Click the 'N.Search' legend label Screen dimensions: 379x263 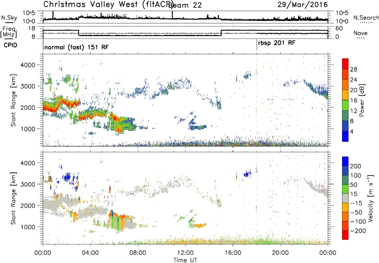[x=366, y=18]
